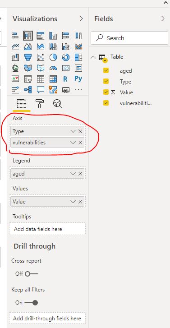The width and height of the screenshot is (170, 328).
Task: Choose the Table visual icon
Action: tap(40, 79)
